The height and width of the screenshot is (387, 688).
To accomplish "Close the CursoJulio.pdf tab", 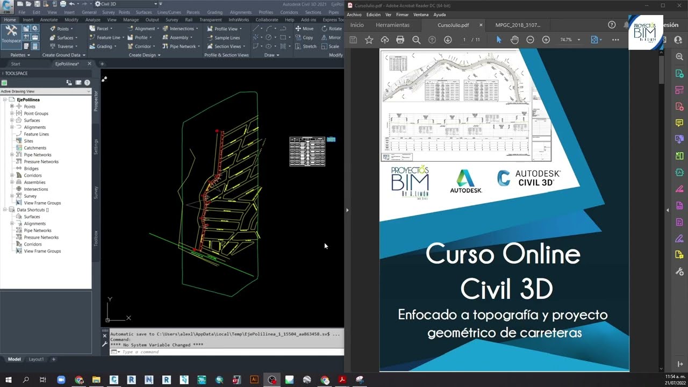I will click(481, 25).
